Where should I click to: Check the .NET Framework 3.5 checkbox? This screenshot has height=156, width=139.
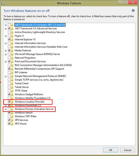tap(9, 25)
